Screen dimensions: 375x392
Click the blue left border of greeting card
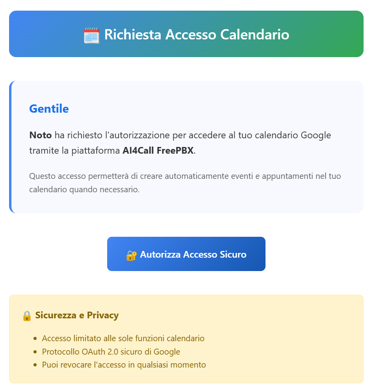click(x=11, y=147)
